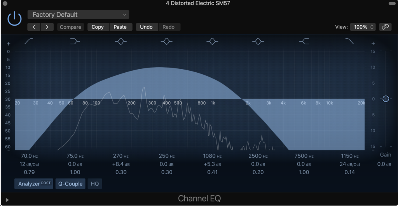Image resolution: width=398 pixels, height=206 pixels.
Task: Select the 70.0 Hz frequency value
Action: 30,156
